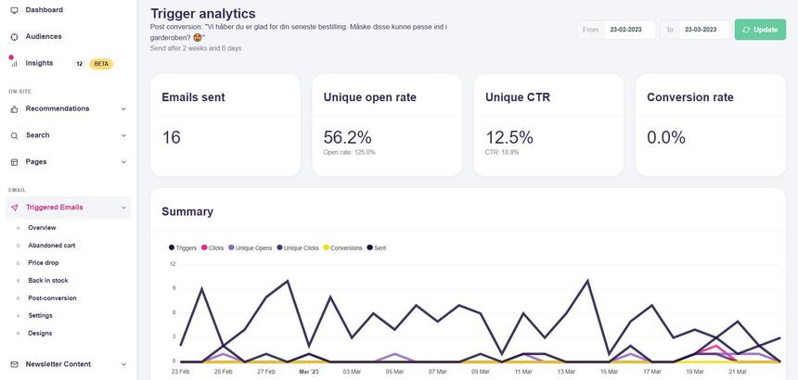
Task: Open the Back in stock link
Action: (47, 280)
